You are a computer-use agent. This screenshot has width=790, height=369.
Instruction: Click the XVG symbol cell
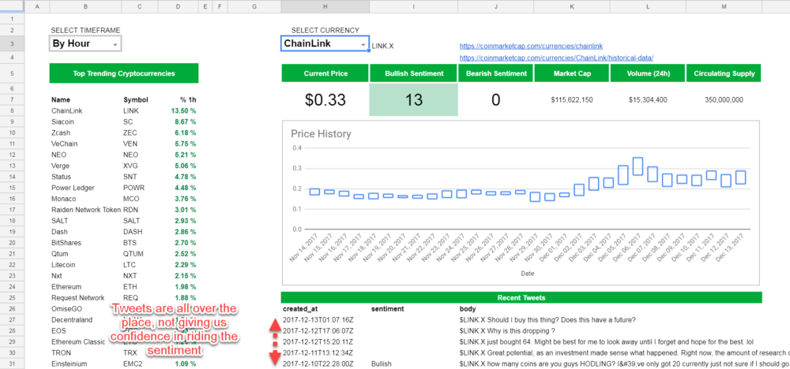coord(130,166)
